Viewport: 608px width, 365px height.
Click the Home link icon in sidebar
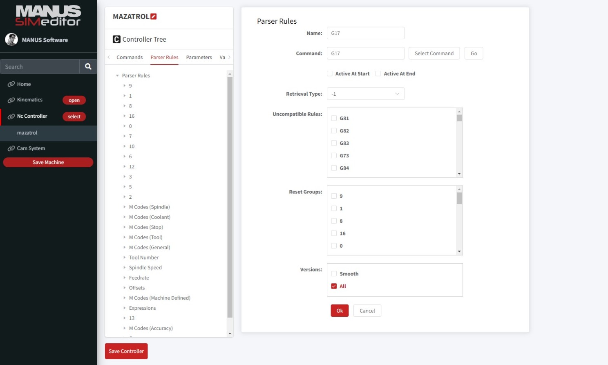click(x=11, y=84)
